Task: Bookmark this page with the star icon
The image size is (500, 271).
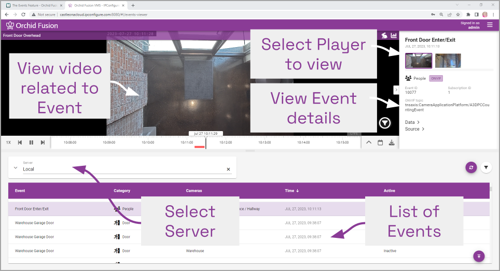Action: [458, 15]
